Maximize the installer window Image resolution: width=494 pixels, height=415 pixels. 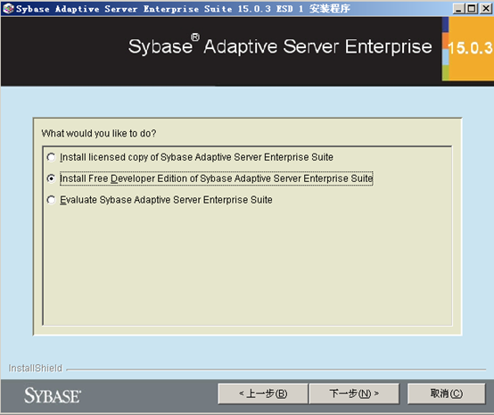pos(472,9)
